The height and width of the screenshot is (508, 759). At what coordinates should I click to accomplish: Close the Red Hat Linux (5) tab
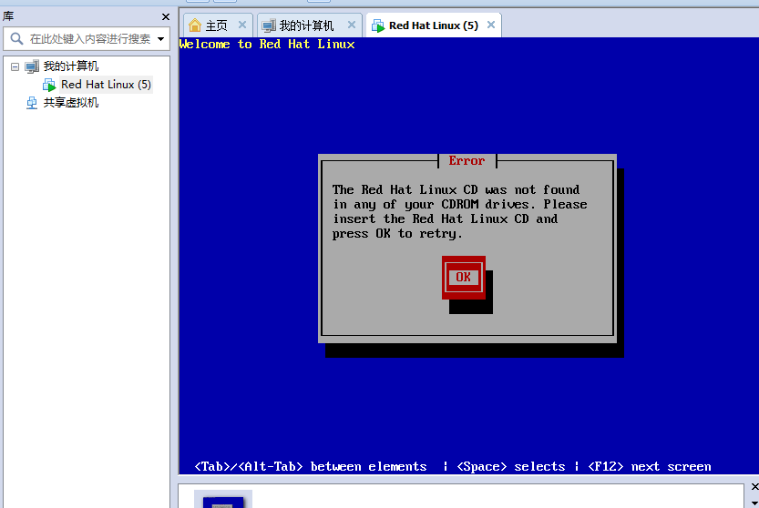coord(491,25)
